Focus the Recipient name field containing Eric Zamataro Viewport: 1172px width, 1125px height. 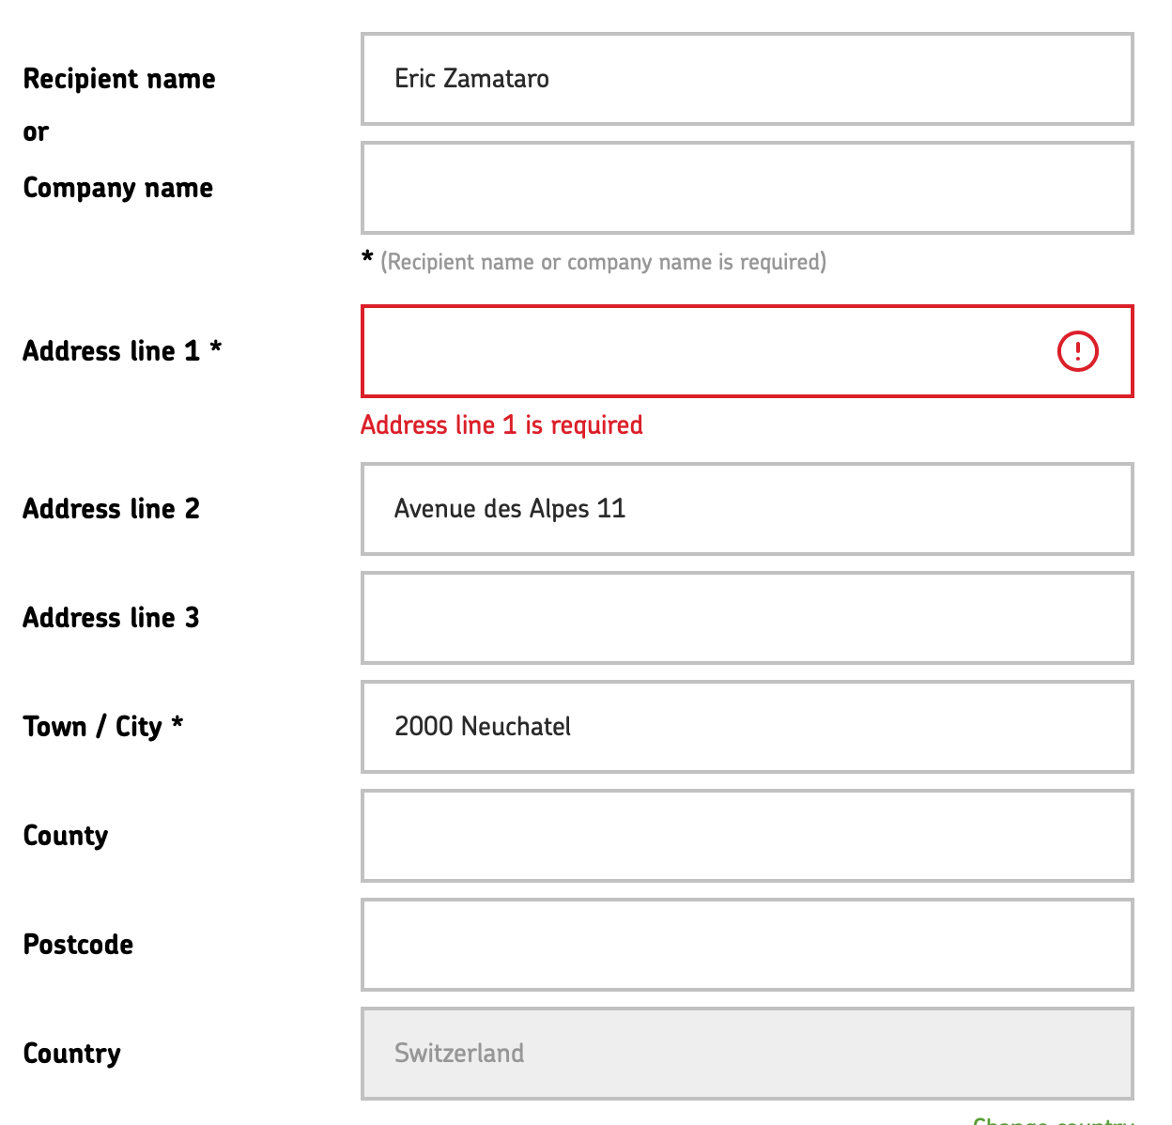click(x=748, y=79)
